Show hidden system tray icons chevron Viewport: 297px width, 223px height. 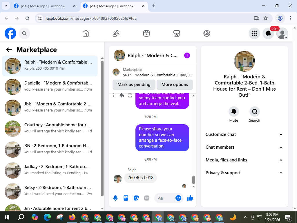(245, 217)
